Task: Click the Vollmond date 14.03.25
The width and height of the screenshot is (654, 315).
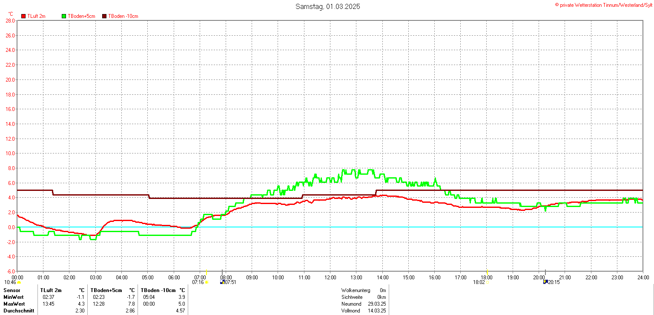Action: click(x=377, y=311)
